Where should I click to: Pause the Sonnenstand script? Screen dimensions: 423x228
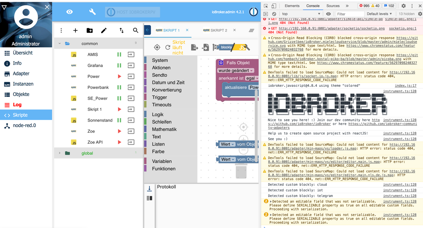(119, 120)
